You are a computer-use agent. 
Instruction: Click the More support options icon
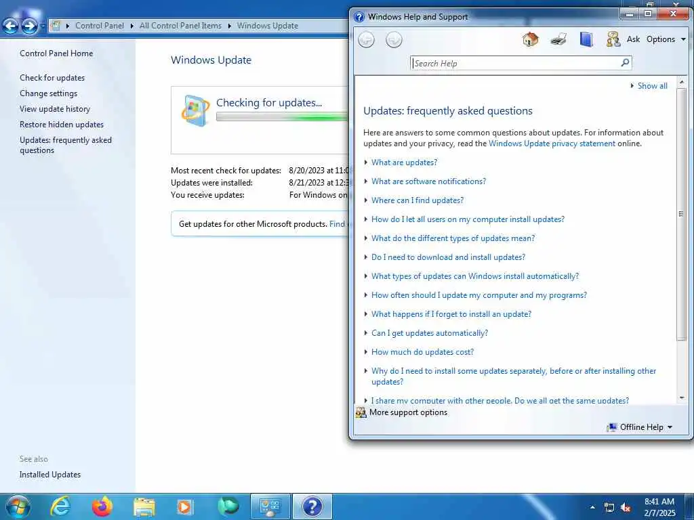click(x=361, y=412)
